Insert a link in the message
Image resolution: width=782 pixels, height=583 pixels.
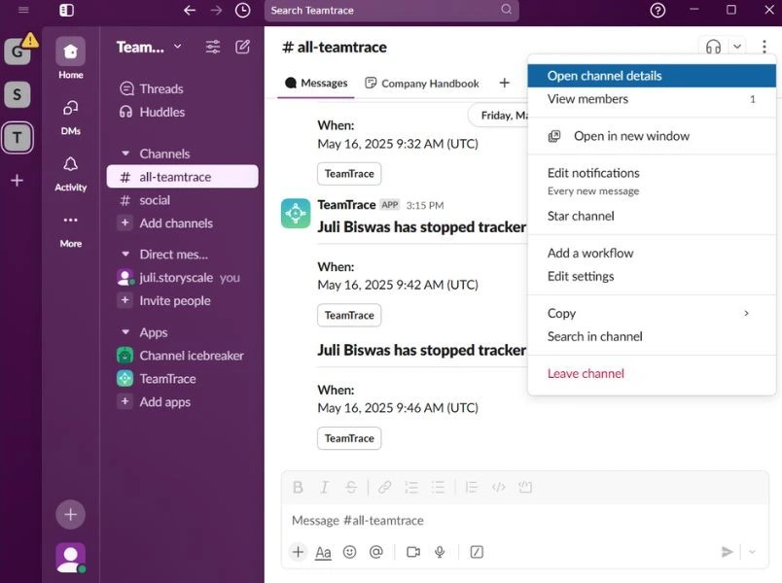coord(384,487)
